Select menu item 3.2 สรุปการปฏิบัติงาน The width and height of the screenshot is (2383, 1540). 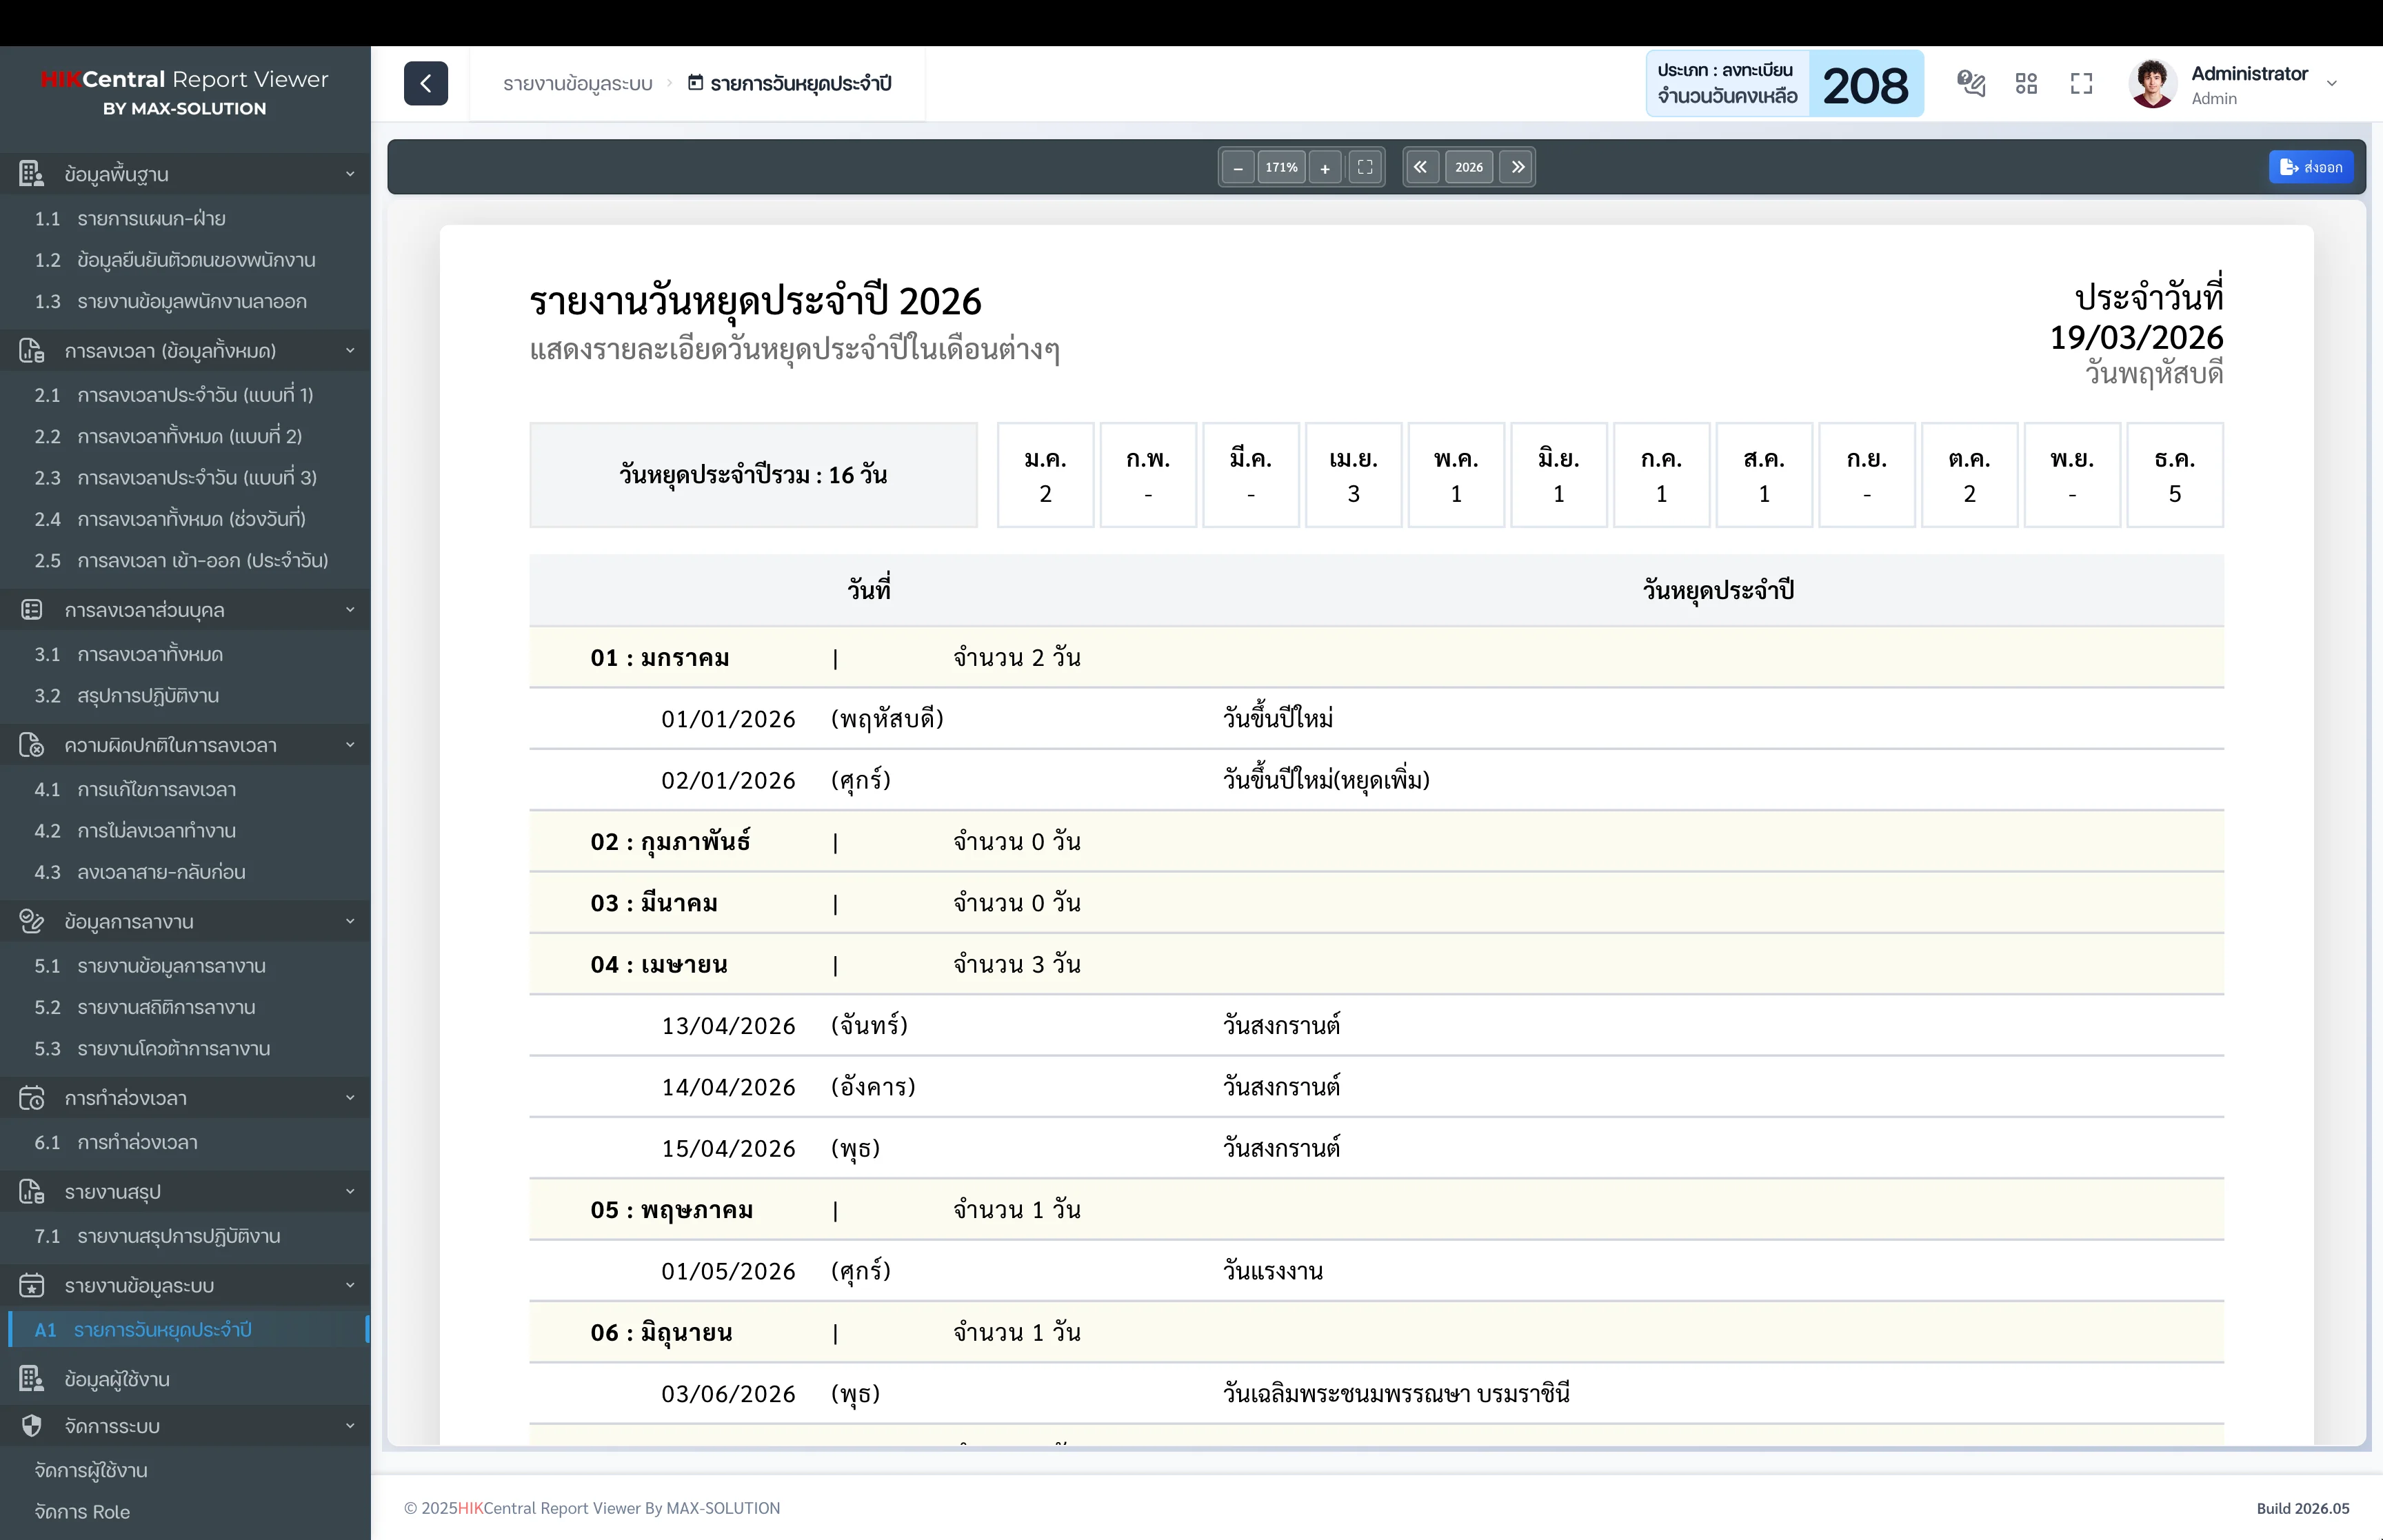tap(148, 695)
